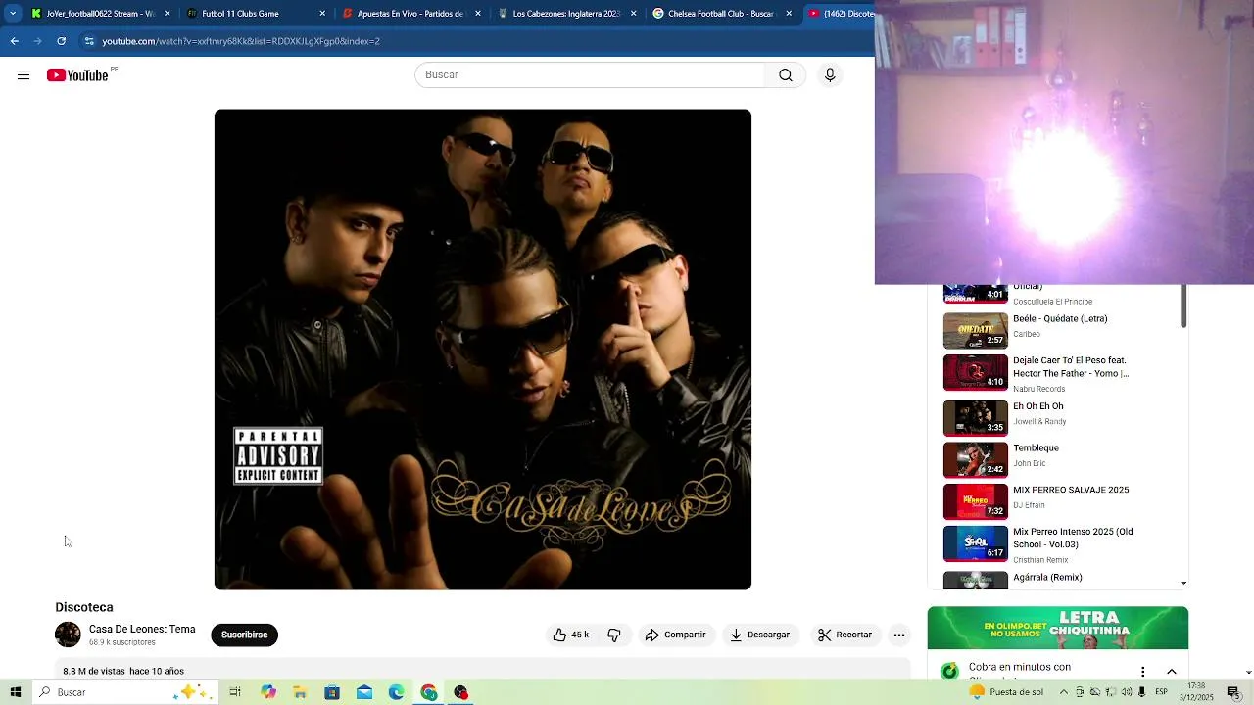Open the red recorder app on the taskbar
The width and height of the screenshot is (1254, 705).
click(461, 692)
